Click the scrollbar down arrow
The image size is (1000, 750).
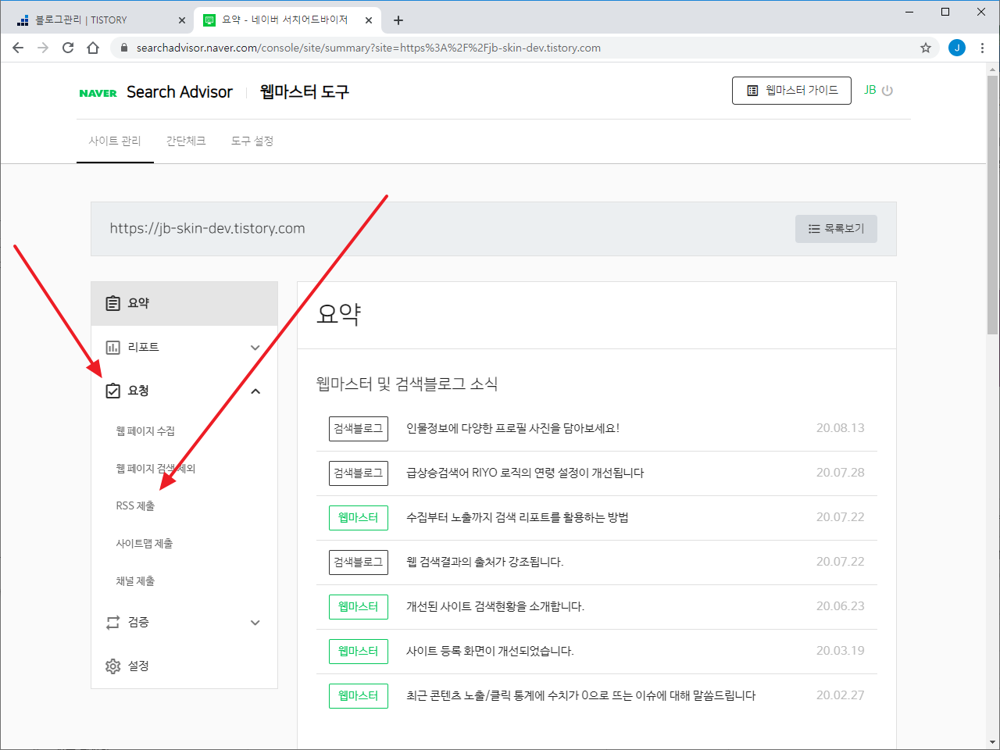coord(992,742)
